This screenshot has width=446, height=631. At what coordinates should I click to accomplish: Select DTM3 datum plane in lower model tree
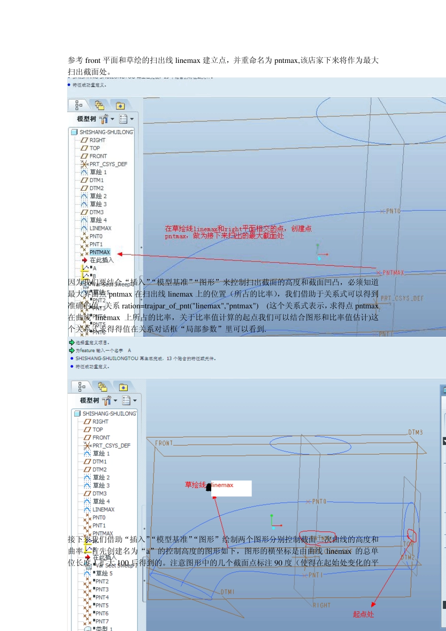100,493
